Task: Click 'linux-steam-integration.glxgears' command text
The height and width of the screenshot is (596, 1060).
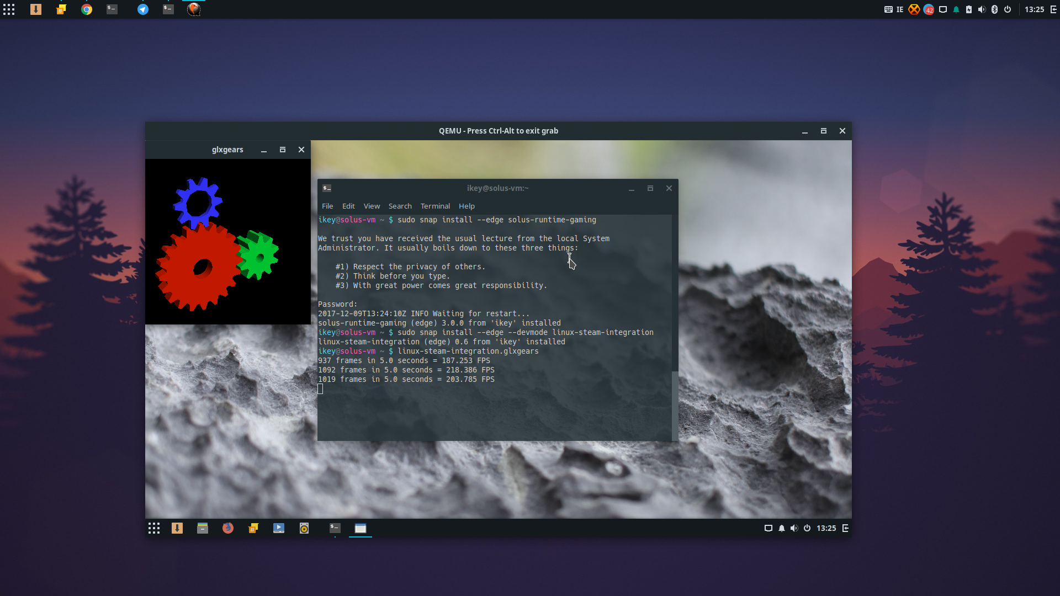Action: [468, 352]
